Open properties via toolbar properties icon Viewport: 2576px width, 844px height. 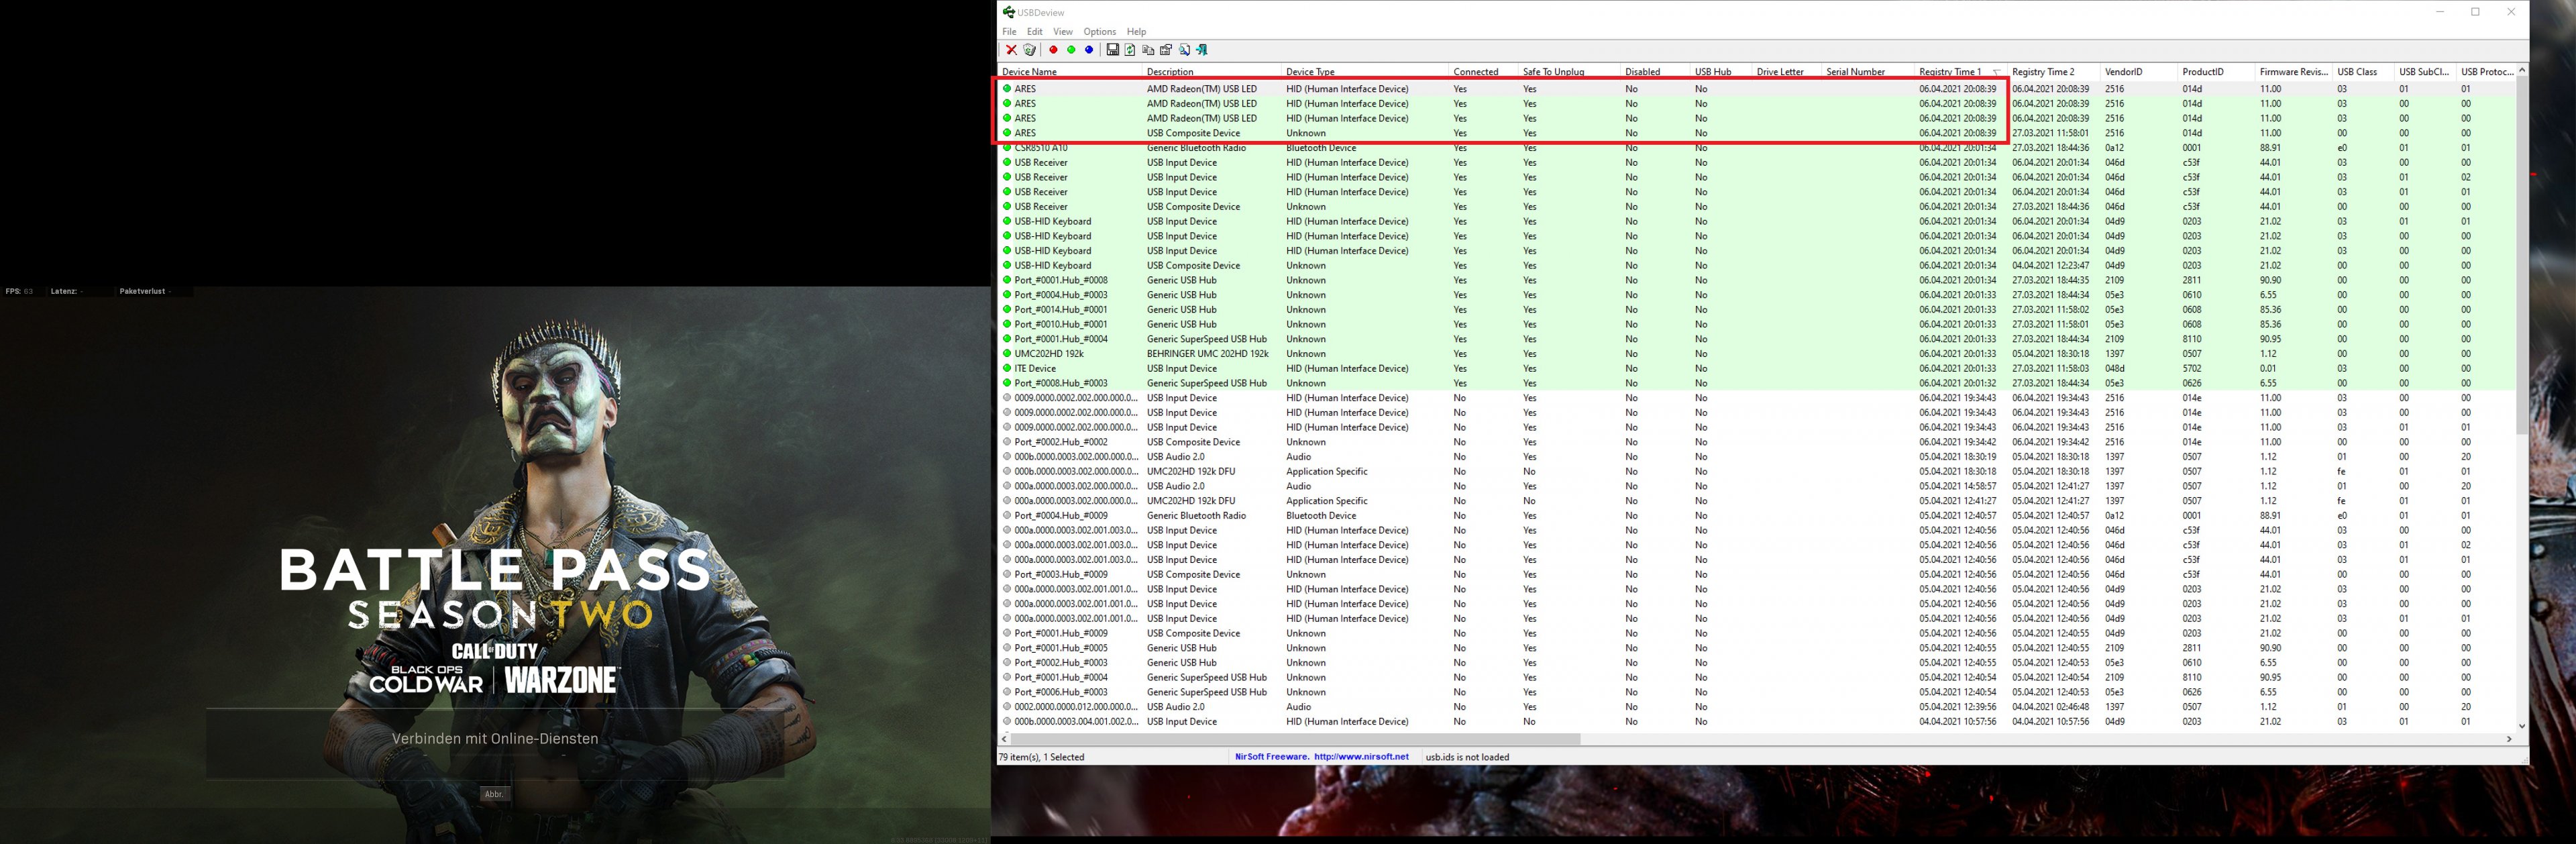point(1166,50)
